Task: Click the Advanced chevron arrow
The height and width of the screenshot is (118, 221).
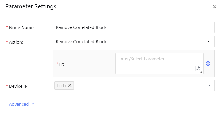Action: point(33,104)
